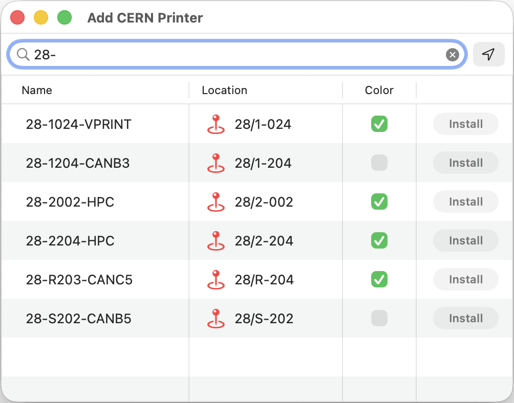This screenshot has width=514, height=403.
Task: Click the Location column header
Action: click(224, 91)
